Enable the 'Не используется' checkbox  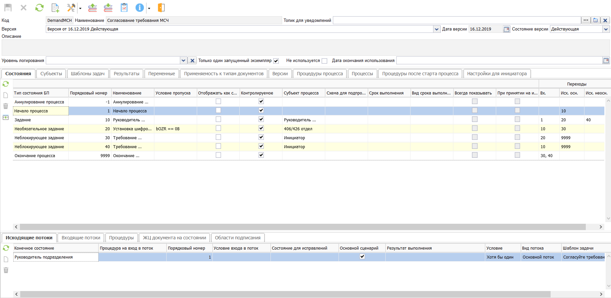click(x=325, y=61)
